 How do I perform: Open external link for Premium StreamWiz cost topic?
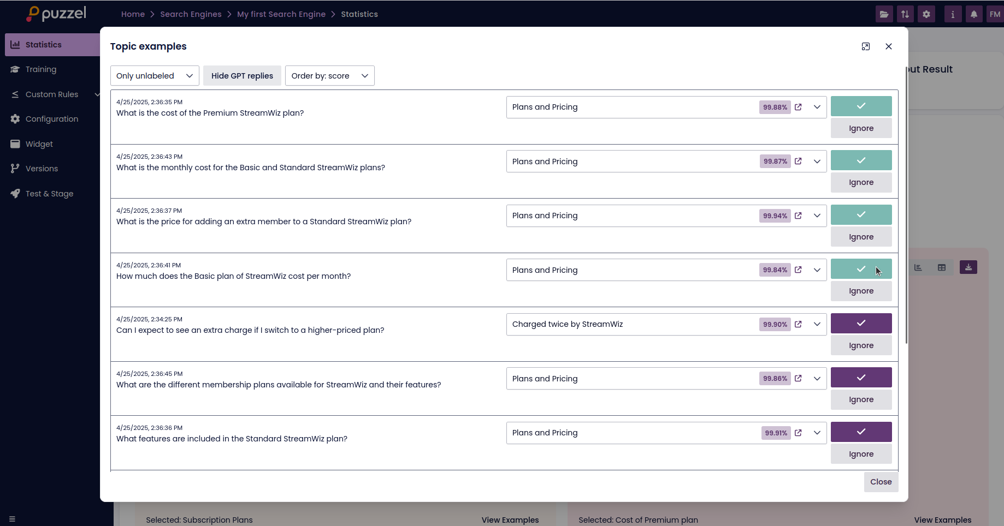(798, 107)
